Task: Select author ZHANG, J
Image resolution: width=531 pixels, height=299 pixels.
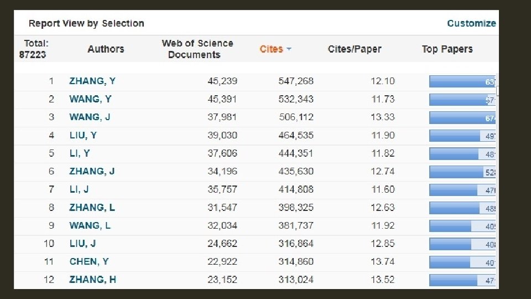Action: [92, 171]
